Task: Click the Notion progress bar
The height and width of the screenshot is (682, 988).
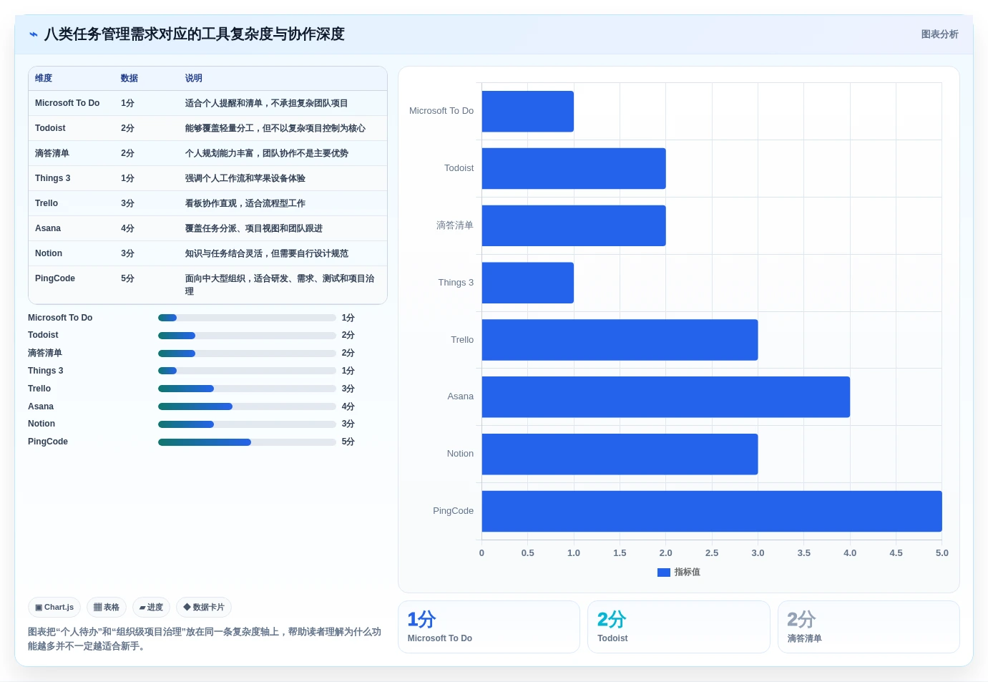Action: (247, 424)
